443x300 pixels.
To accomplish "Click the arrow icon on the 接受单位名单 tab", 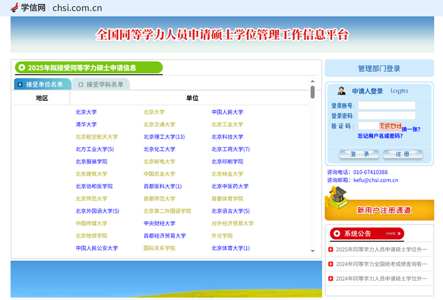I will click(20, 85).
